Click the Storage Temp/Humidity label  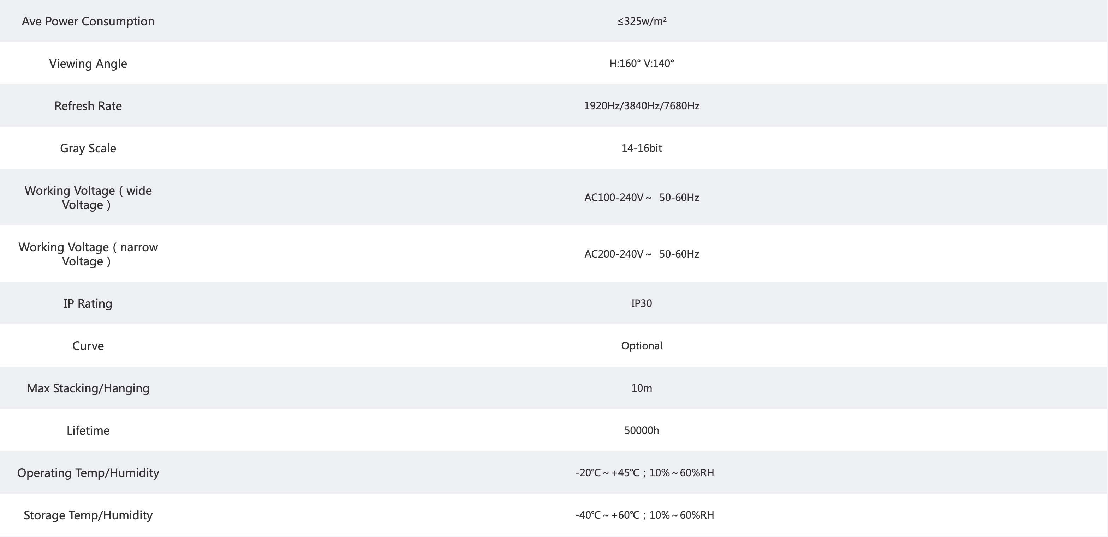coord(88,515)
